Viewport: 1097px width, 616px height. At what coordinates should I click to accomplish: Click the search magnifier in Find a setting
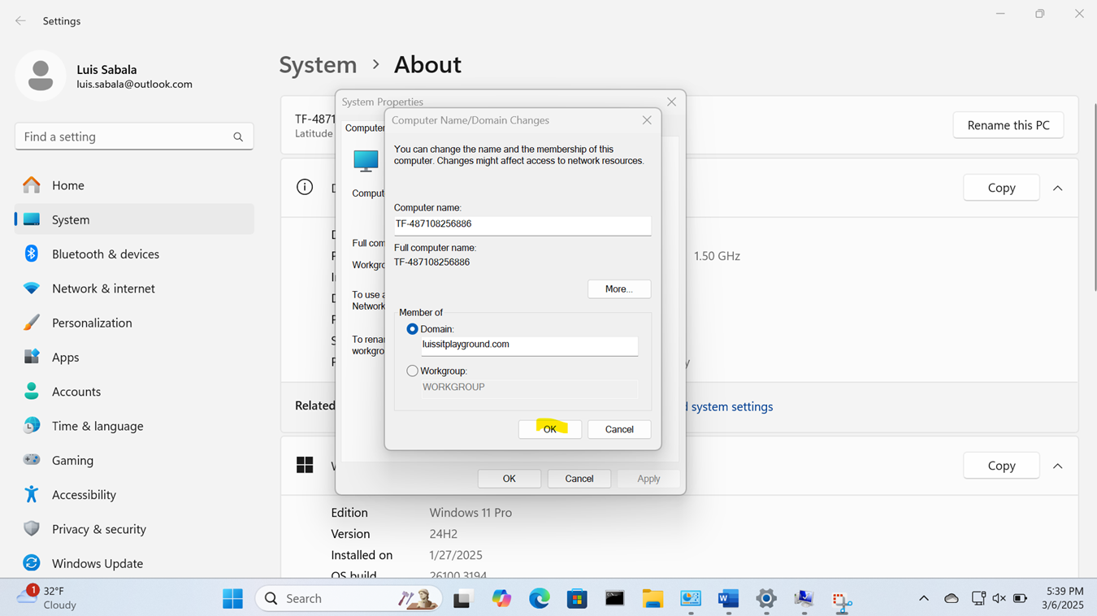click(x=238, y=137)
